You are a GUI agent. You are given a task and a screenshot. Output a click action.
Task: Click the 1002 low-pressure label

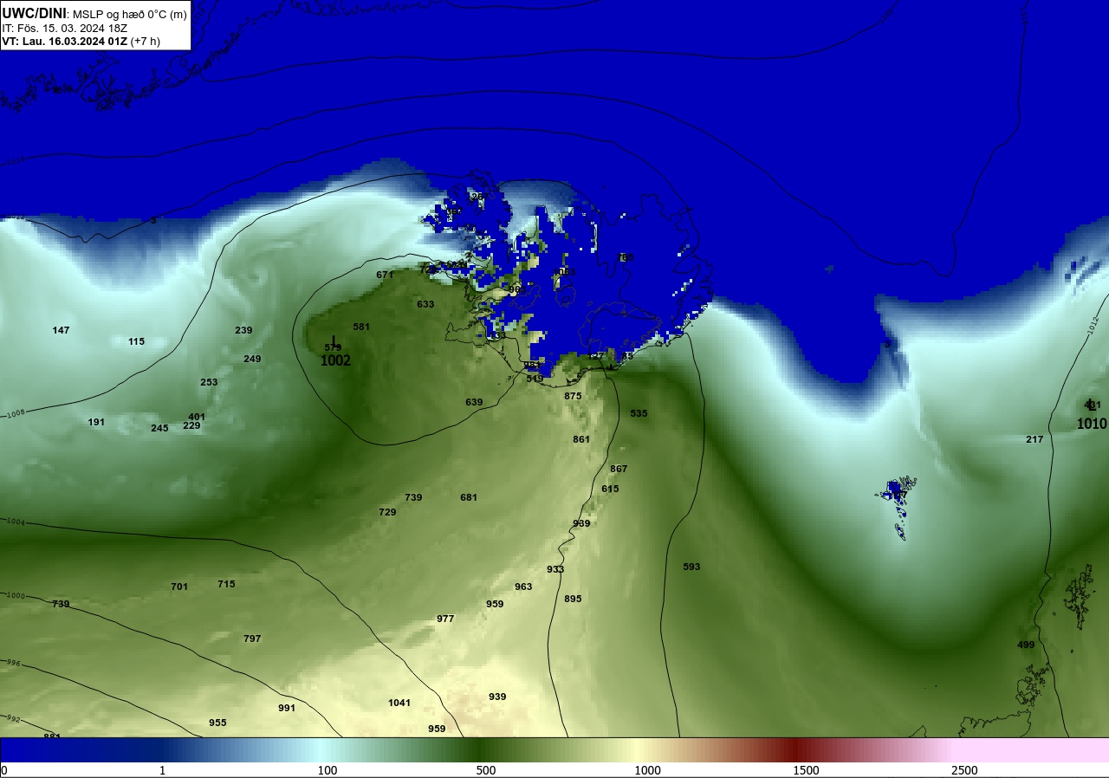click(x=336, y=360)
